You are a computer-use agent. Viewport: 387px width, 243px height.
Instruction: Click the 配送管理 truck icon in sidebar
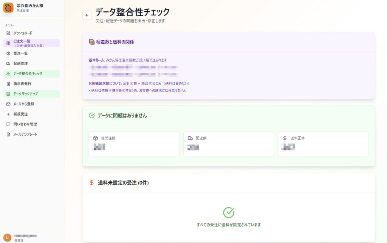coord(8,63)
